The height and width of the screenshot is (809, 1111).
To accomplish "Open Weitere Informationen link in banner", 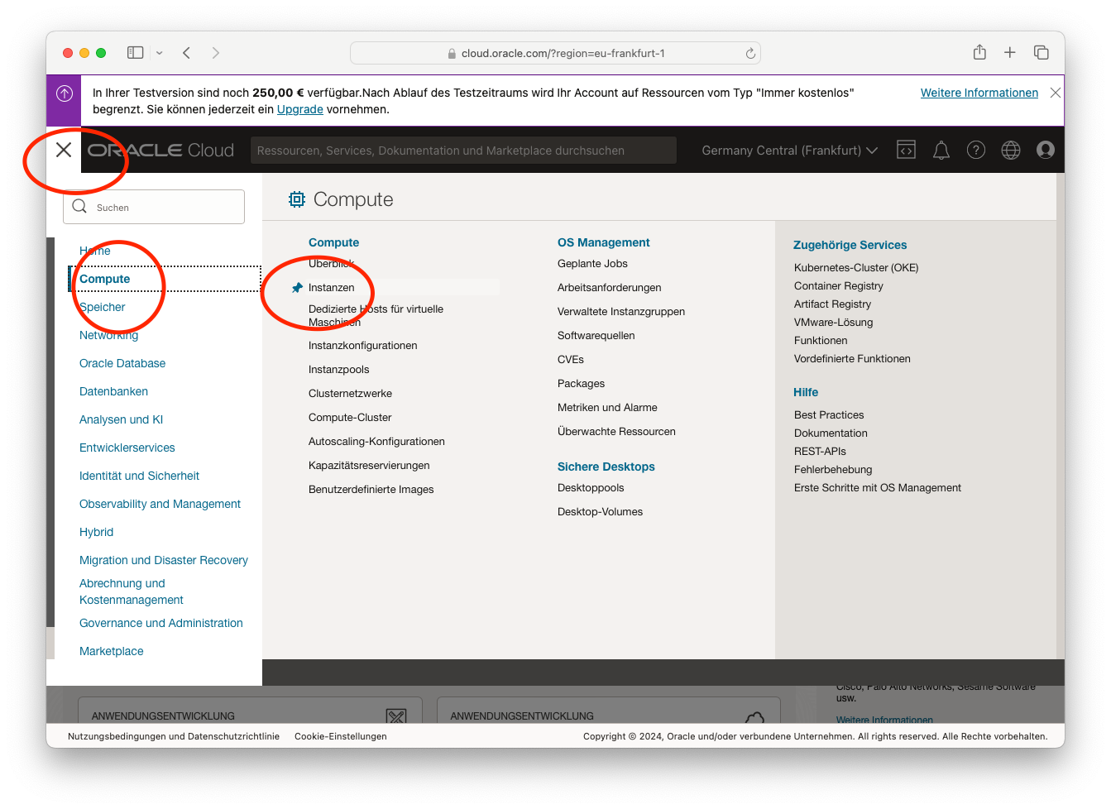I will pos(979,93).
